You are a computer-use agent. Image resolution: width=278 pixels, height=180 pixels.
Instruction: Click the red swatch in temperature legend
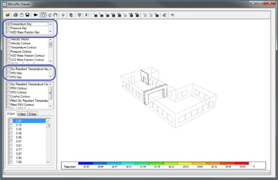click(x=241, y=163)
